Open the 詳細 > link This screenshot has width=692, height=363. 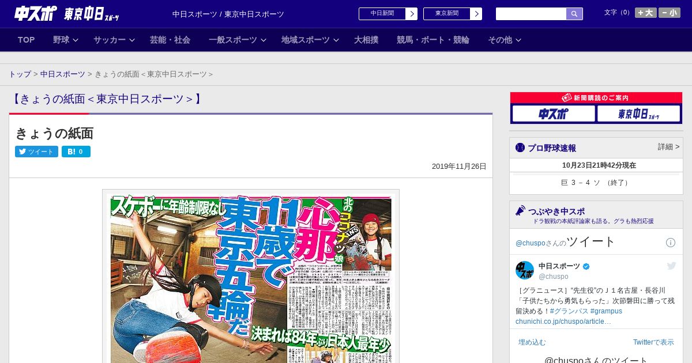[x=668, y=147]
